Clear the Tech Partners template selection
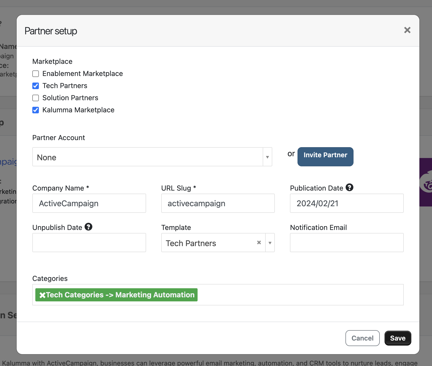The image size is (432, 366). click(259, 243)
